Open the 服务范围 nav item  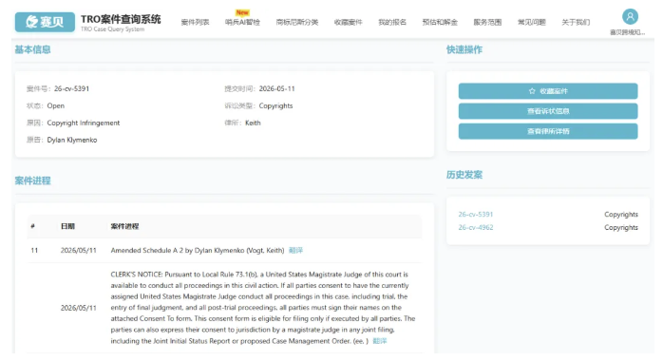[x=487, y=22]
